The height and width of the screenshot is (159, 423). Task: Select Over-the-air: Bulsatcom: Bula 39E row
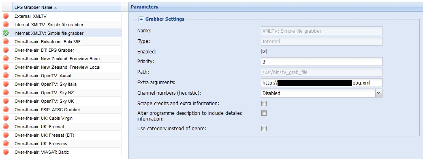pos(62,42)
